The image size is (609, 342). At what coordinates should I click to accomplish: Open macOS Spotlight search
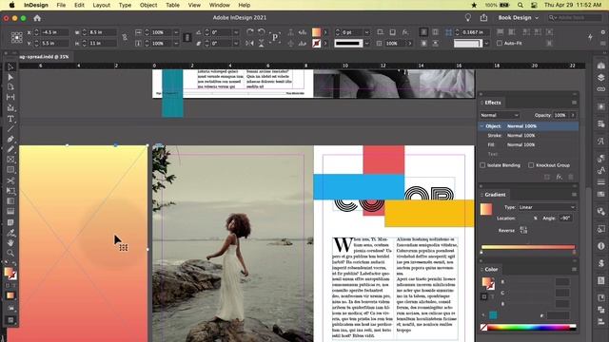[521, 5]
